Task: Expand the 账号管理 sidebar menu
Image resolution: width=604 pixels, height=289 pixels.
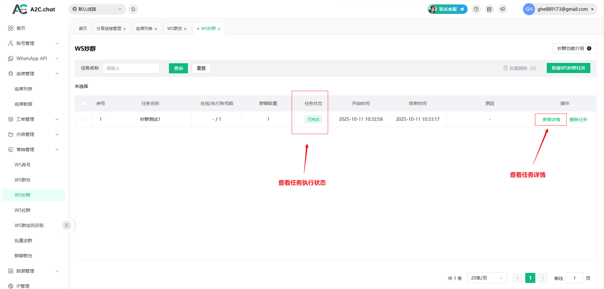Action: 33,43
